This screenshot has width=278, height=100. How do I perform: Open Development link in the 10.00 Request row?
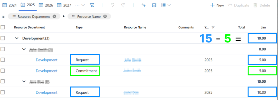(47, 92)
